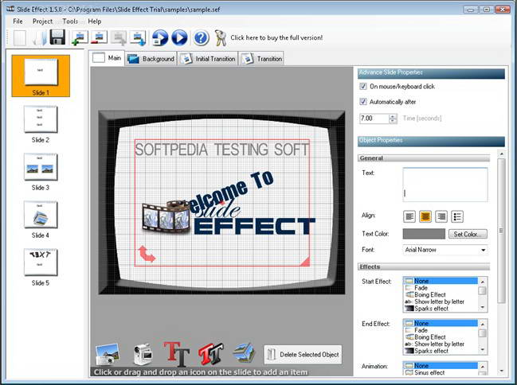Create a new project with the blank page icon
The image size is (517, 385).
pyautogui.click(x=20, y=37)
